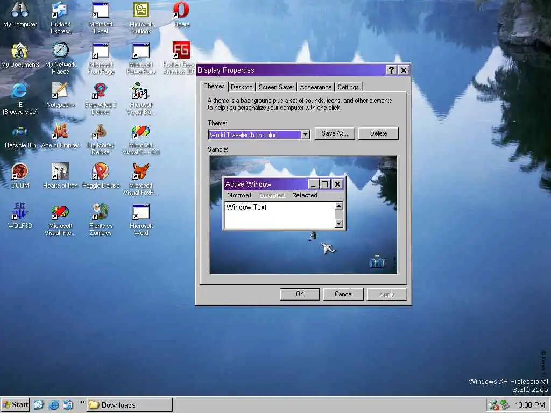The width and height of the screenshot is (551, 413).
Task: Open the Screen Saver tab
Action: 276,87
